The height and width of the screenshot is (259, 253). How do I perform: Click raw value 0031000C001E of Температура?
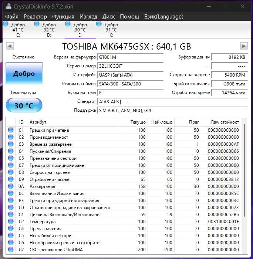point(223,222)
